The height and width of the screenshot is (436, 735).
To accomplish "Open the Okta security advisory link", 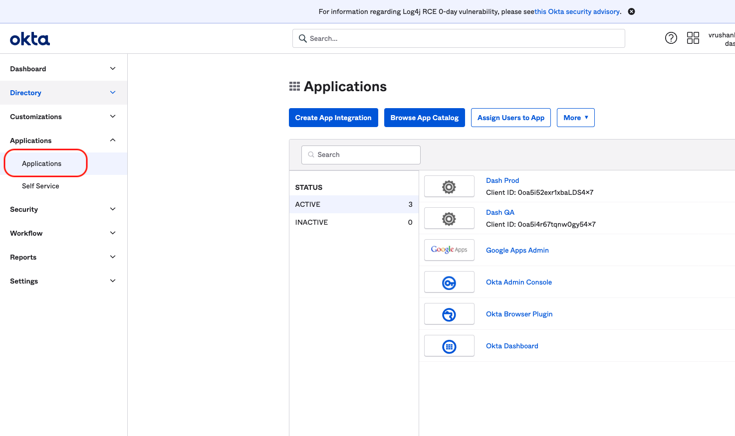I will point(578,11).
